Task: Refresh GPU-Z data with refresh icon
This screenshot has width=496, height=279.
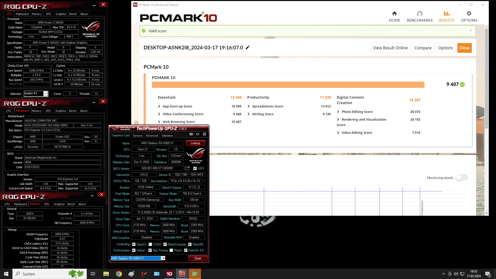Action: 198,134
